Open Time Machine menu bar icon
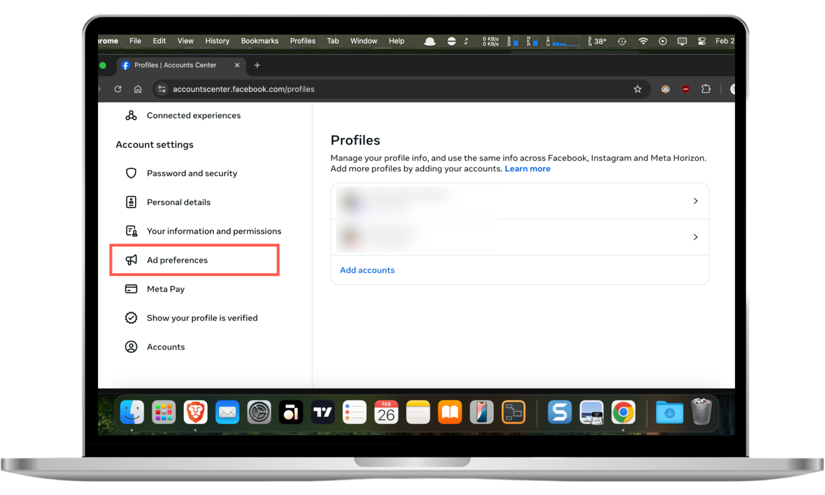The width and height of the screenshot is (825, 495). tap(622, 41)
